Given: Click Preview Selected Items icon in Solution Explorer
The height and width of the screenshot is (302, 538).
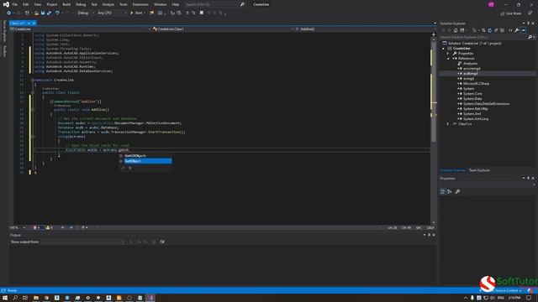Looking at the screenshot, I should 523,30.
